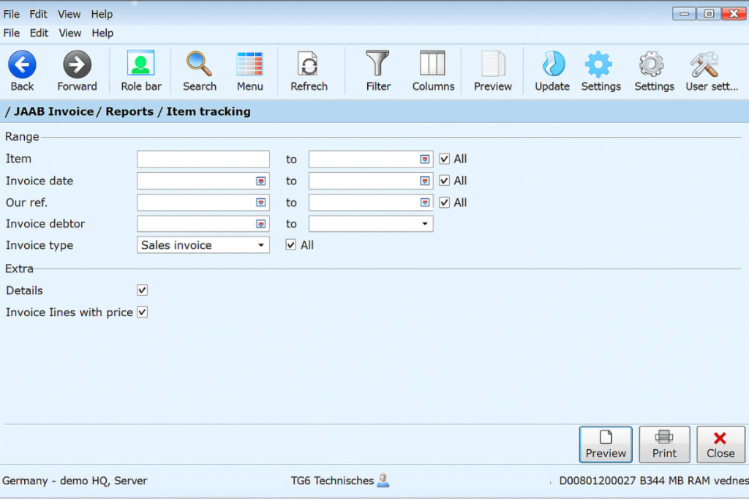Click the Preview button at bottom right
This screenshot has width=749, height=499.
(x=606, y=444)
